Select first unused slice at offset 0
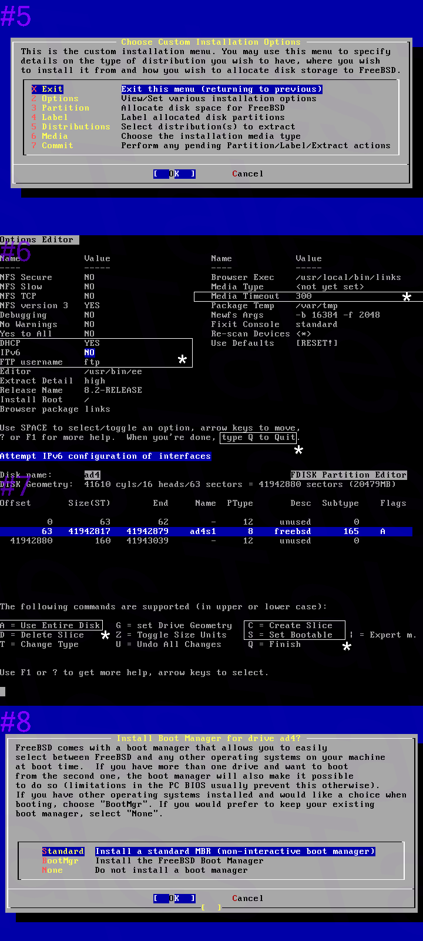Viewport: 423px width, 941px height. pyautogui.click(x=206, y=522)
